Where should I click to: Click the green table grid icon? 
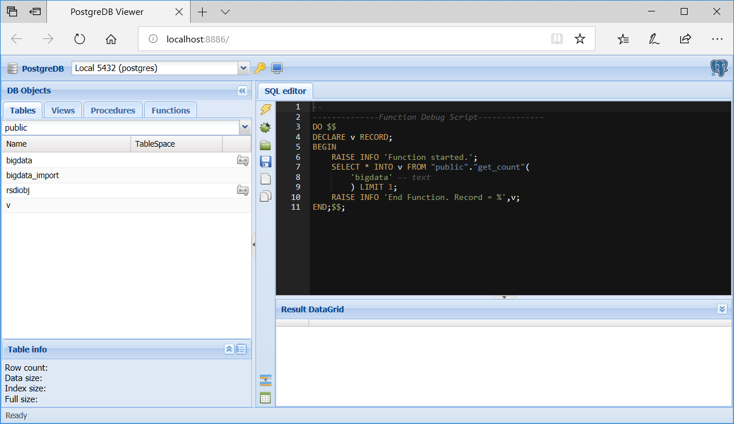[x=266, y=398]
